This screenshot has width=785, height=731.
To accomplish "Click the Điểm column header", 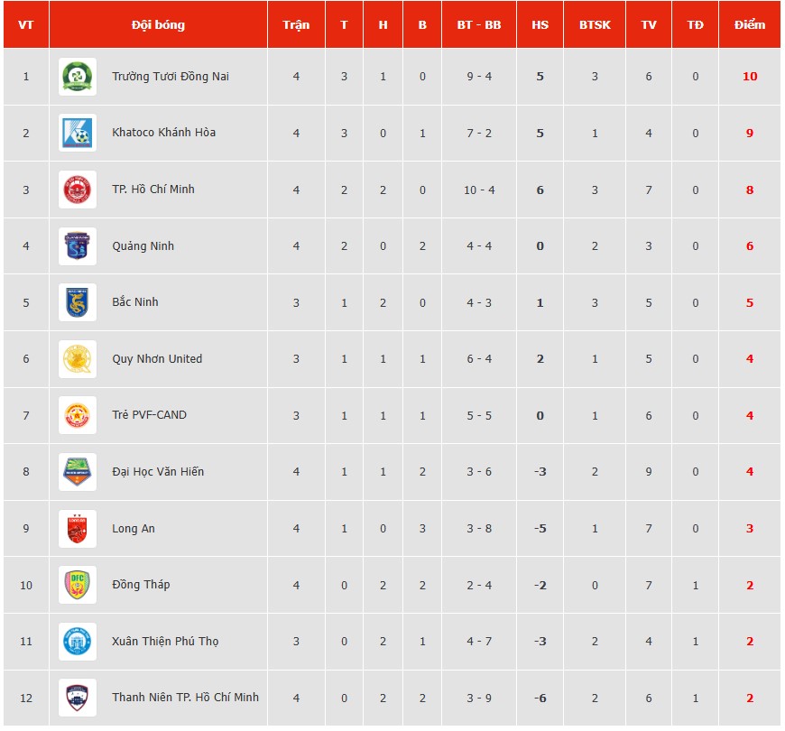I will 750,24.
